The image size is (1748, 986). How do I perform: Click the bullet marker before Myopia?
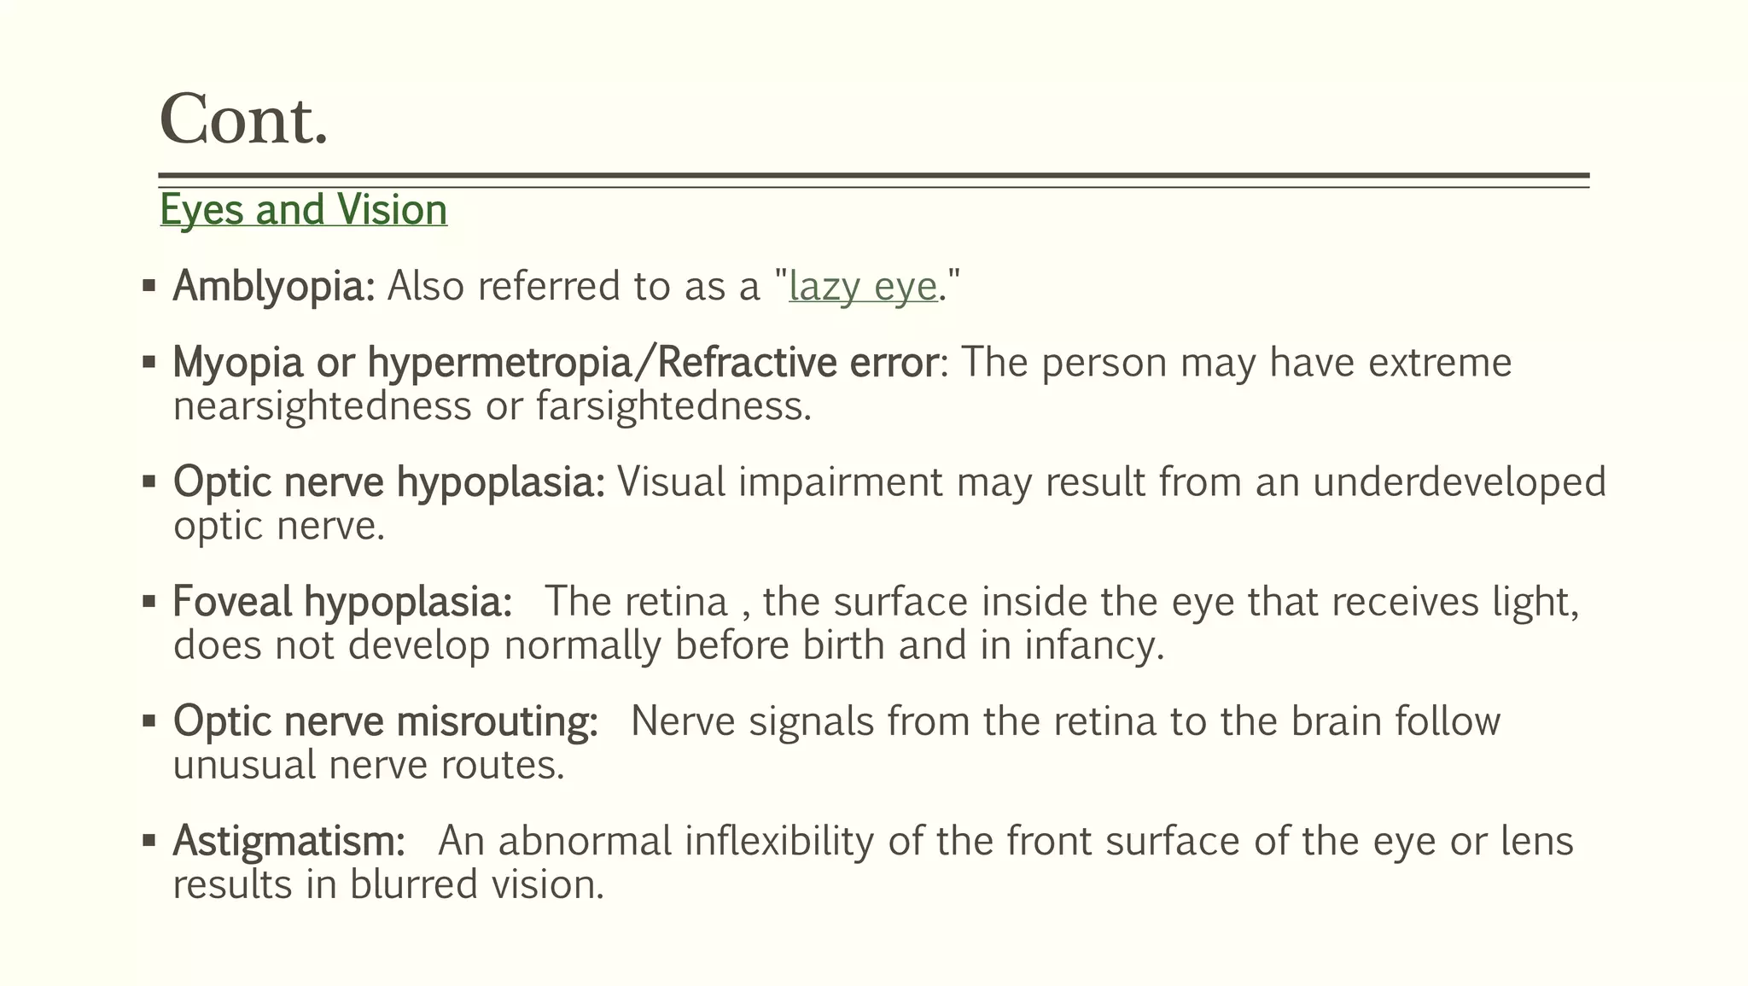point(149,362)
